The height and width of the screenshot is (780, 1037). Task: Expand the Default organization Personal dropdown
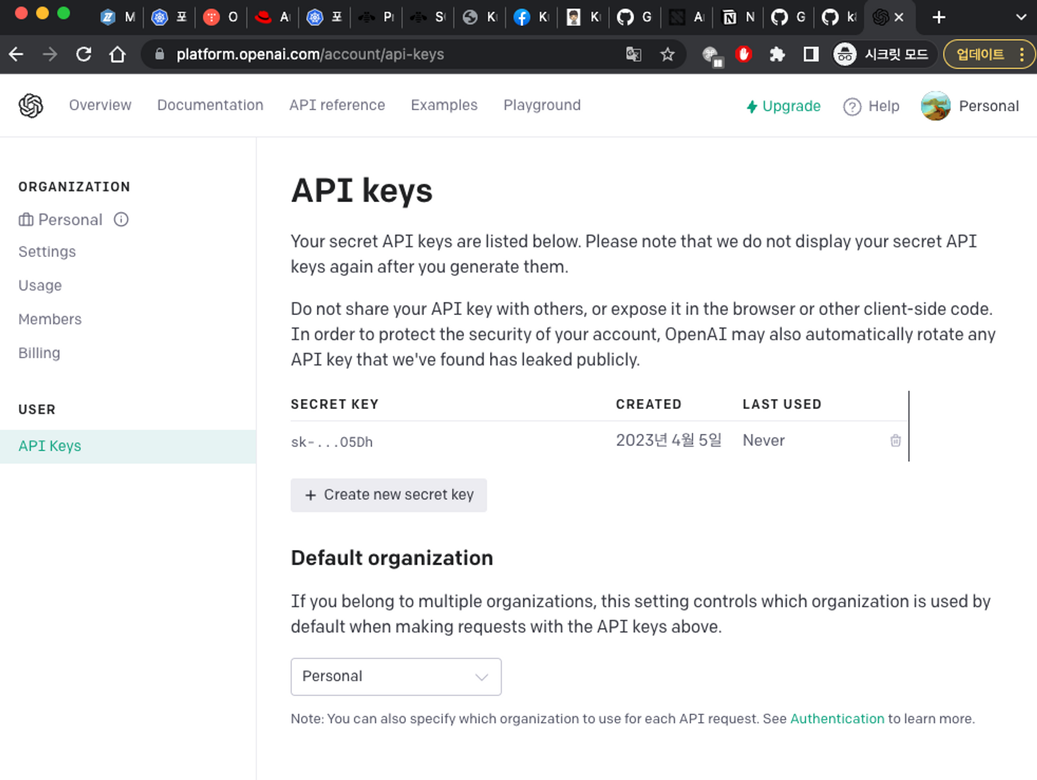(x=396, y=676)
